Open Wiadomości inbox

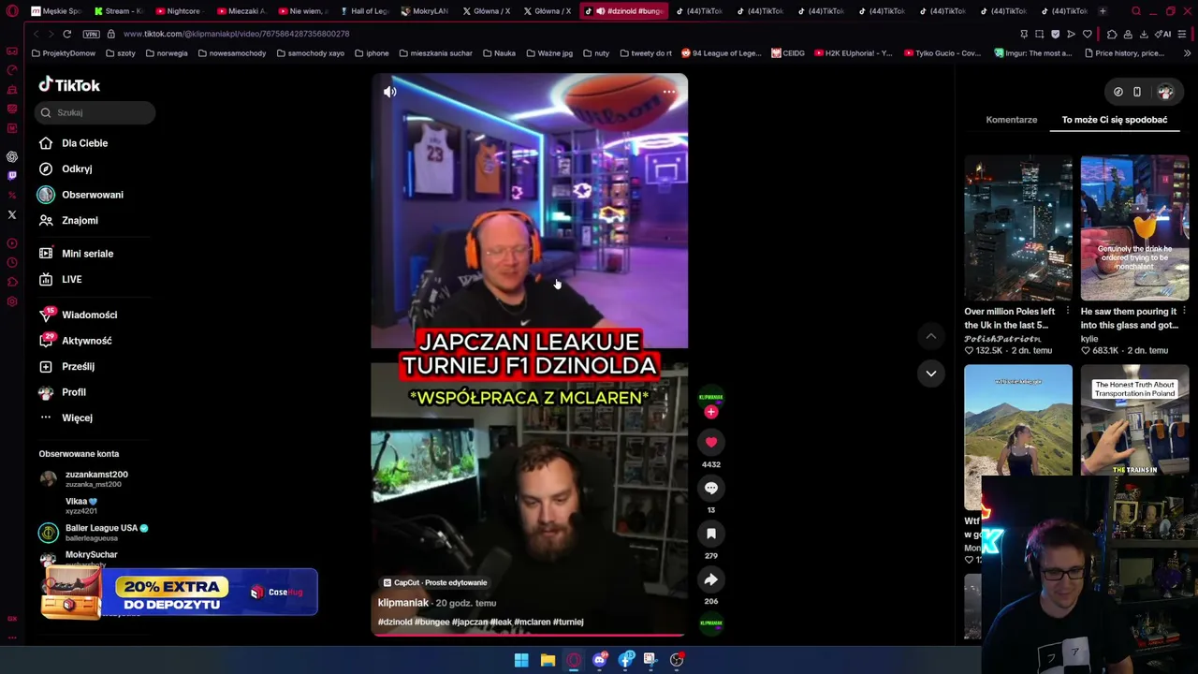click(x=78, y=315)
